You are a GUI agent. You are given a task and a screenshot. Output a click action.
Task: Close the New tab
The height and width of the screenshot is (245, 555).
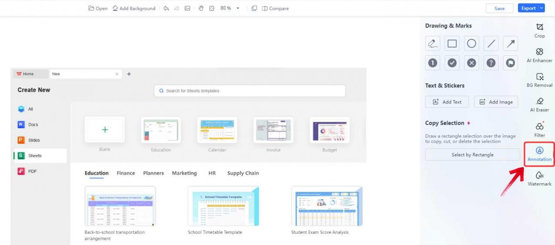tap(117, 74)
